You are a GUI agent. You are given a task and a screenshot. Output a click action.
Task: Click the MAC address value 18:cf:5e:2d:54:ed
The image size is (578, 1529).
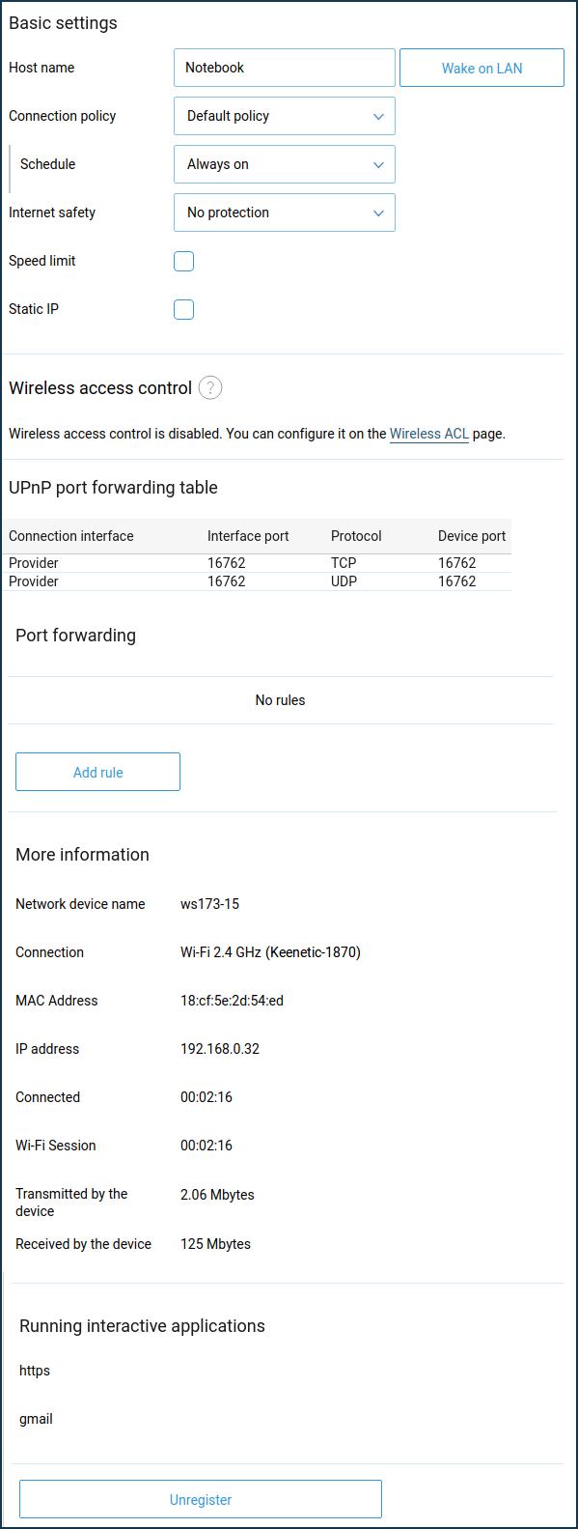tap(232, 1001)
